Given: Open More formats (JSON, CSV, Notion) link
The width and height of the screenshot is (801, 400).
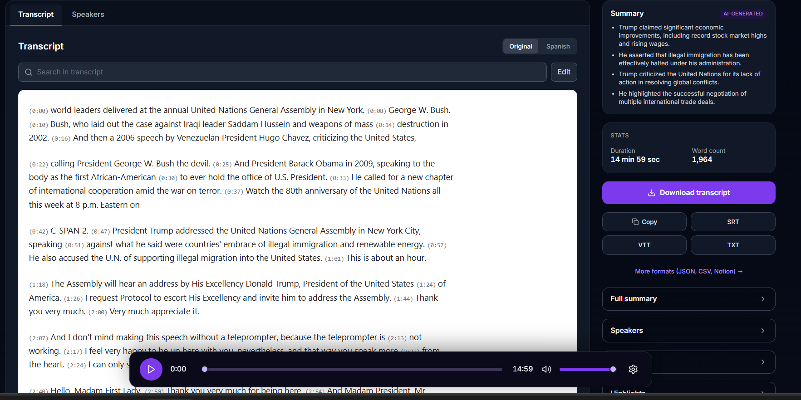Looking at the screenshot, I should (x=688, y=271).
